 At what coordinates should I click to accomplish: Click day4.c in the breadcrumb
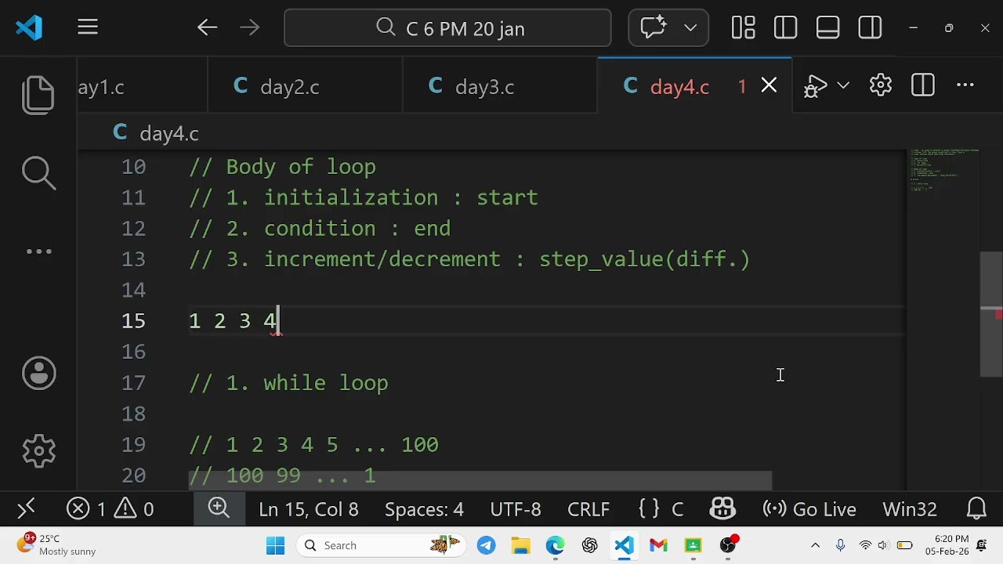pos(168,134)
